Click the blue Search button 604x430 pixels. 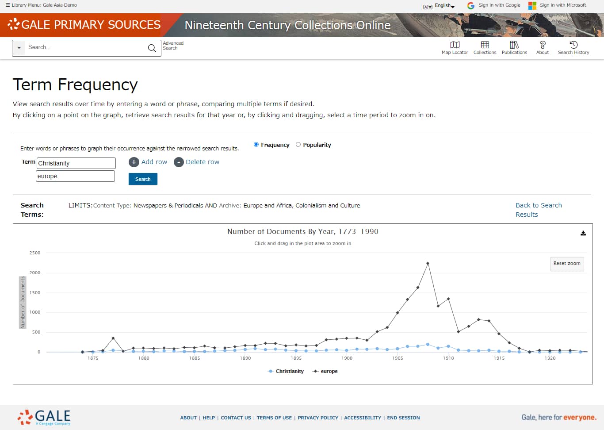coord(143,179)
